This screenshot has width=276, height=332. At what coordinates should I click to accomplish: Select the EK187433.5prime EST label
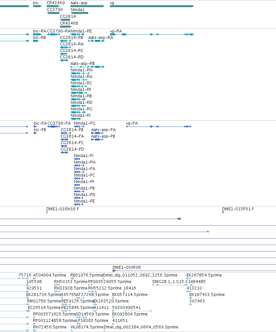[207, 295]
